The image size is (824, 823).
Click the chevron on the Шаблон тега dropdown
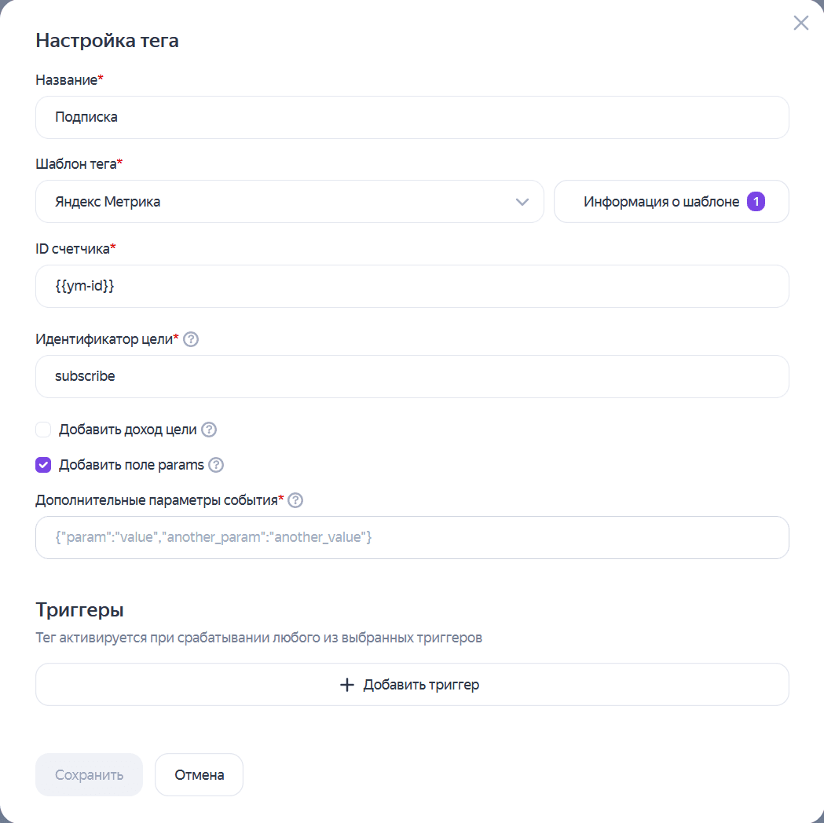click(x=521, y=201)
